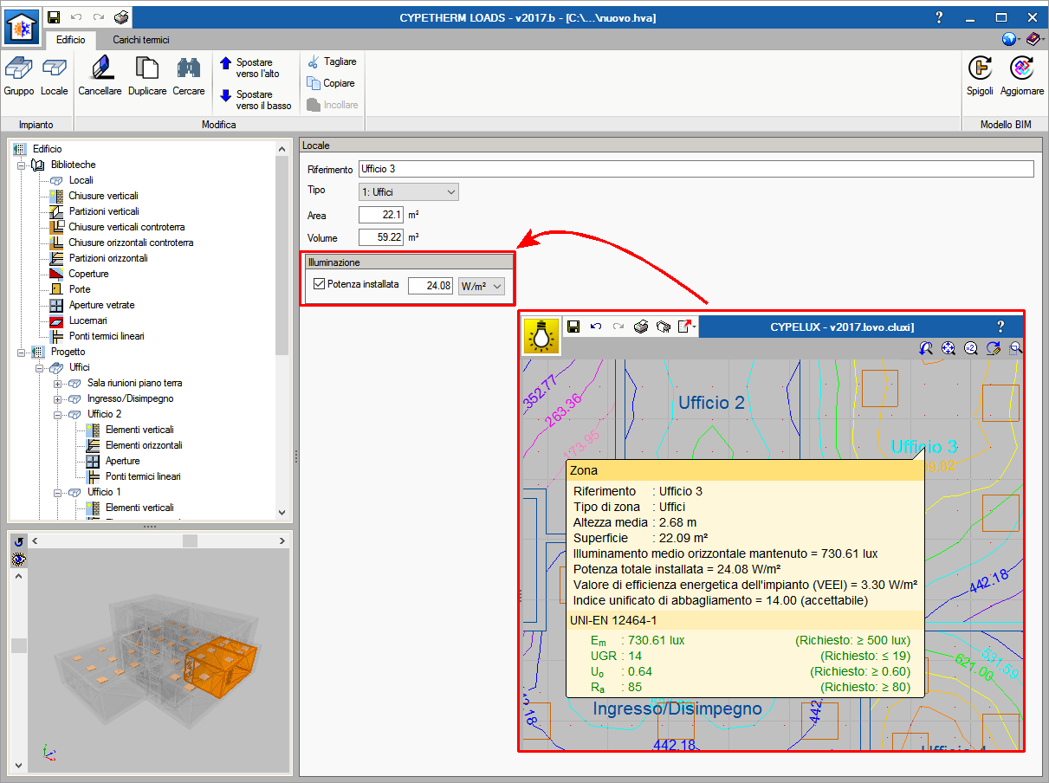Click the greyed-out redo arrow in the CYPETHERM title bar
Viewport: 1049px width, 783px height.
[x=98, y=17]
